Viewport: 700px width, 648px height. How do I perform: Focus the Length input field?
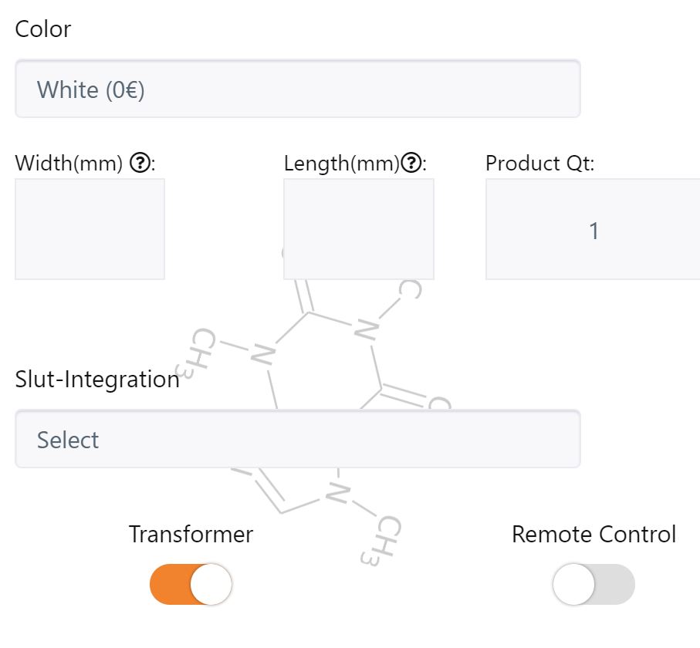tap(358, 229)
